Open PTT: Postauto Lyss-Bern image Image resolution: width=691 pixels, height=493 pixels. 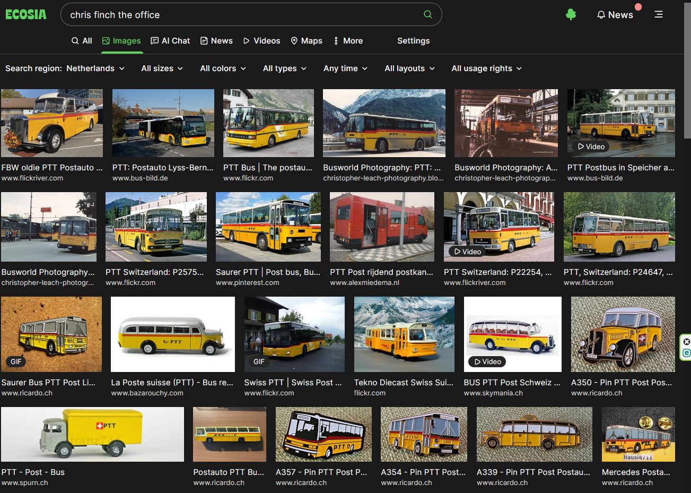[x=163, y=123]
